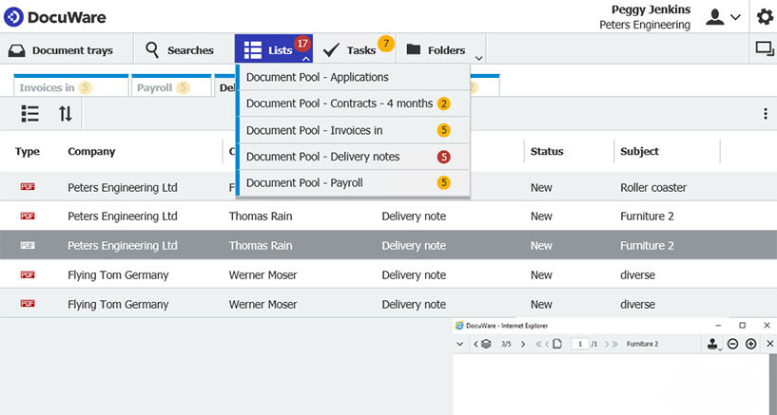Viewport: 777px width, 415px height.
Task: Collapse the Lists dropdown menu
Action: tap(306, 59)
